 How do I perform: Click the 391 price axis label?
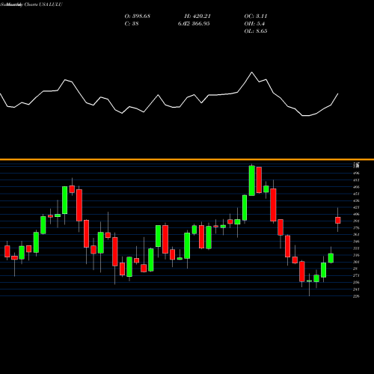click(x=357, y=221)
